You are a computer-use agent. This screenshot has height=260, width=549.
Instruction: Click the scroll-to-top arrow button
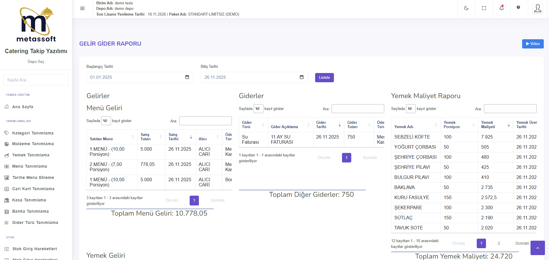pyautogui.click(x=537, y=248)
